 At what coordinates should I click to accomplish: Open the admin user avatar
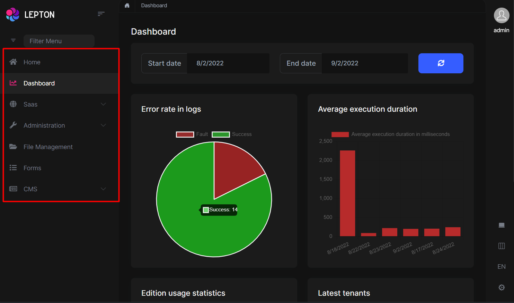502,16
